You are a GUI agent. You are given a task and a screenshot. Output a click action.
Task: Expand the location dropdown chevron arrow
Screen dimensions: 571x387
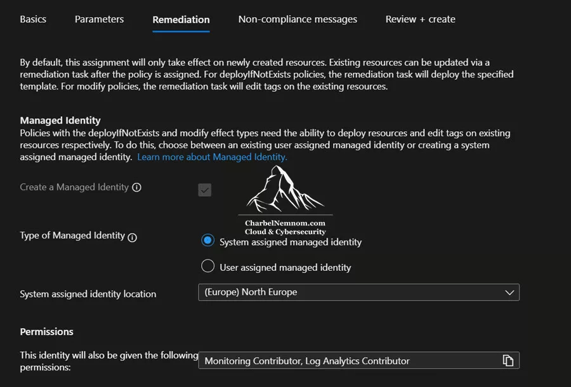tap(509, 292)
